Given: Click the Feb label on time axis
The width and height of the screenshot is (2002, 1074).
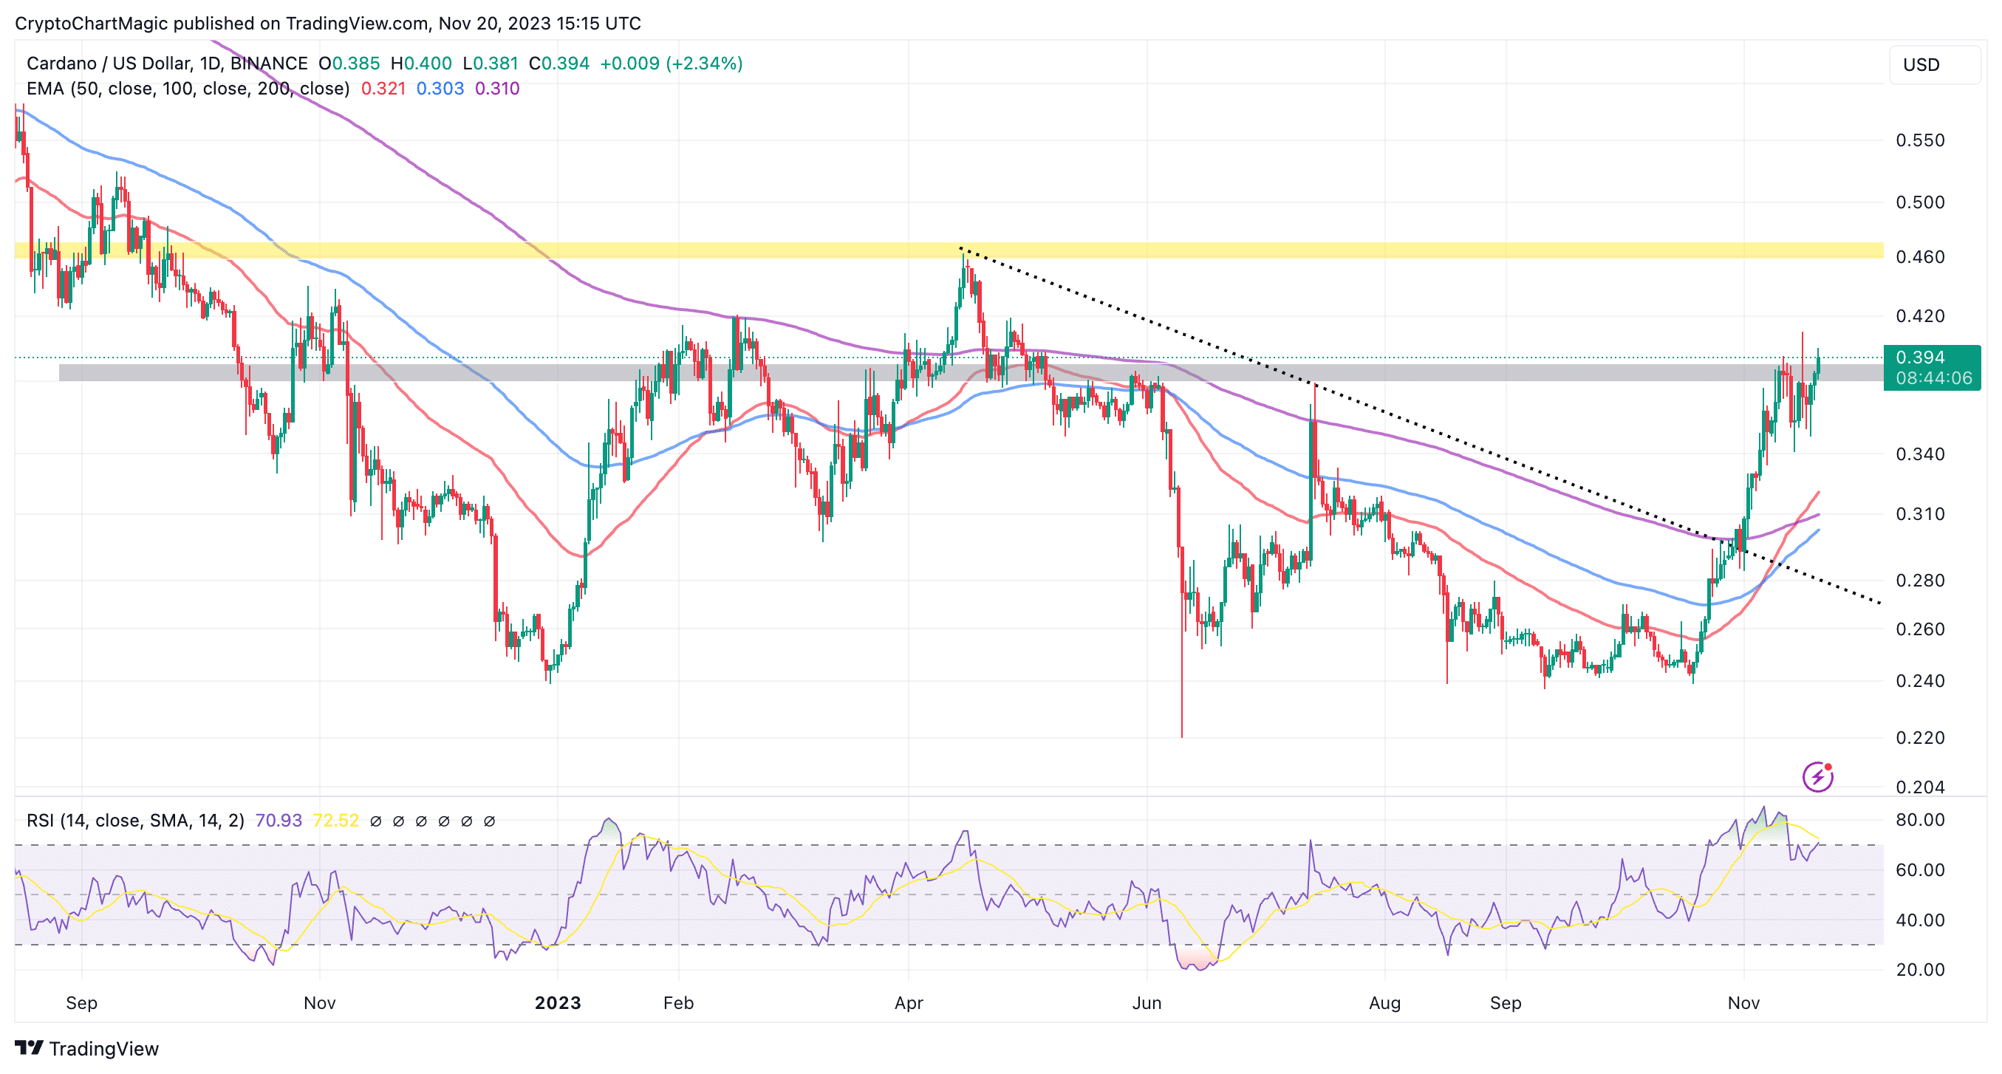Looking at the screenshot, I should [678, 1003].
